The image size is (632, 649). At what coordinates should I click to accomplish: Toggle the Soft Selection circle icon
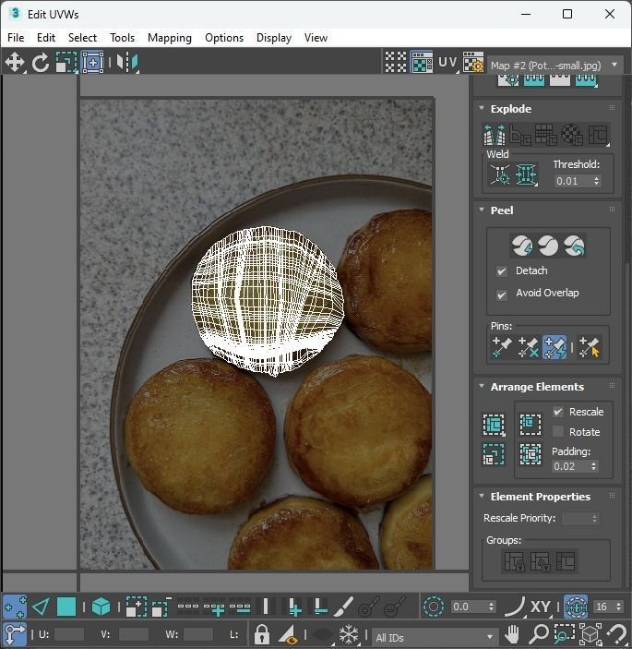pyautogui.click(x=434, y=607)
